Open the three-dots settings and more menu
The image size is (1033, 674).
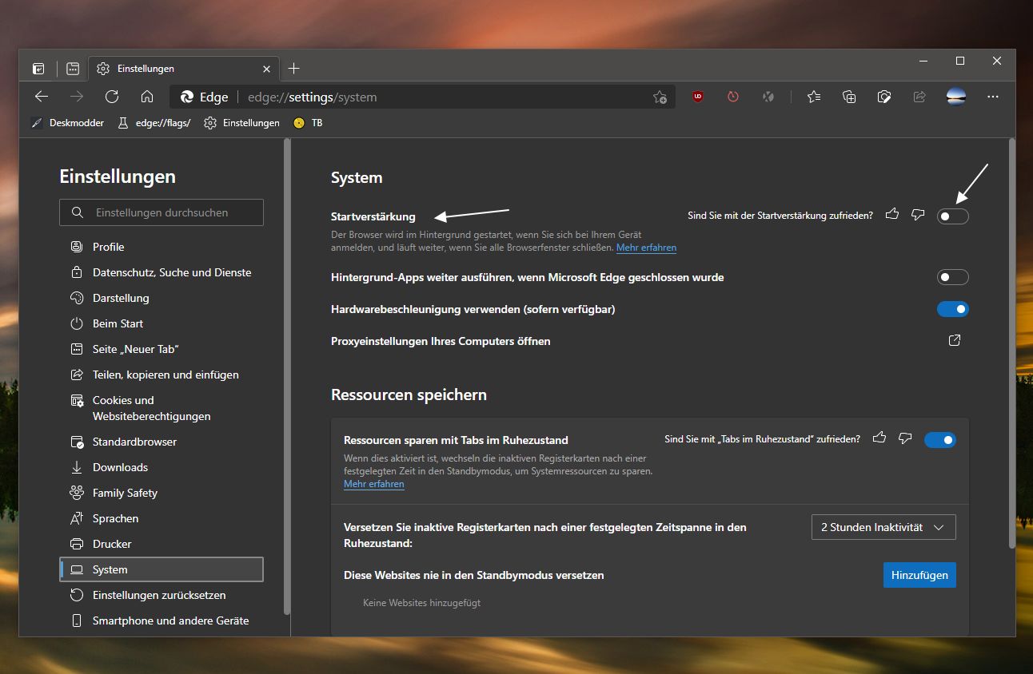pos(993,97)
